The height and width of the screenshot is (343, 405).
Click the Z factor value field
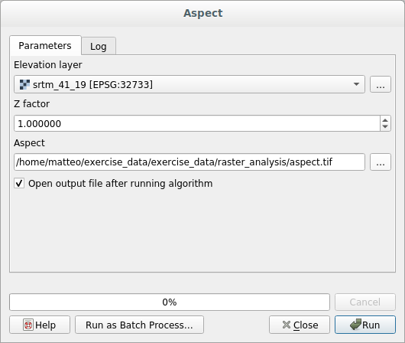pyautogui.click(x=197, y=123)
